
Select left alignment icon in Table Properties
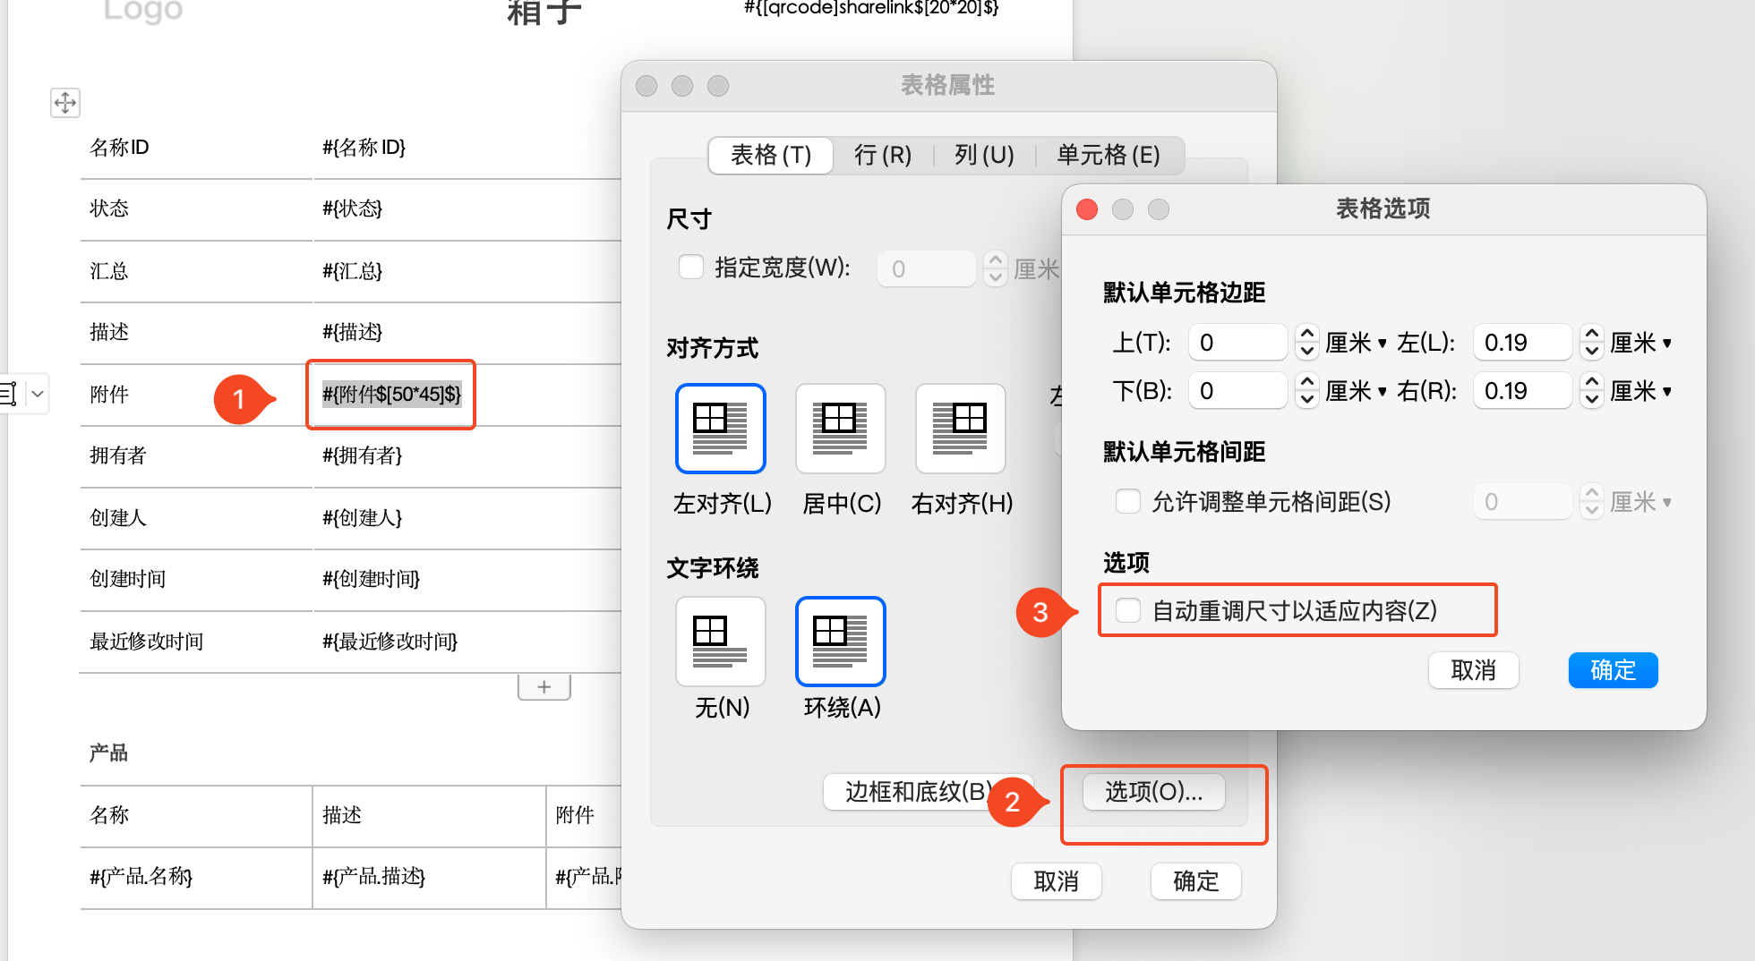pos(721,429)
